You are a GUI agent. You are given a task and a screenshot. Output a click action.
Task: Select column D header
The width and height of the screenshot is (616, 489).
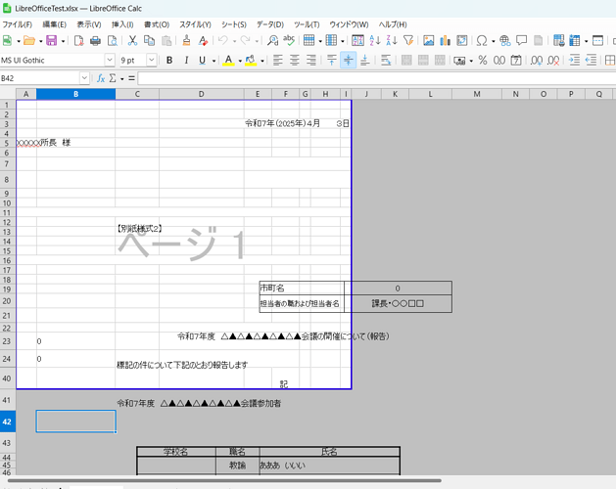[x=201, y=94]
